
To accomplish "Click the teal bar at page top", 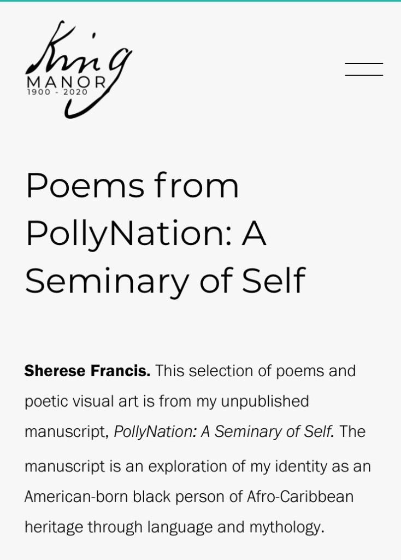I will click(x=200, y=1).
